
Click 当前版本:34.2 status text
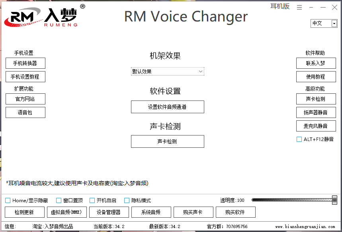point(109,226)
